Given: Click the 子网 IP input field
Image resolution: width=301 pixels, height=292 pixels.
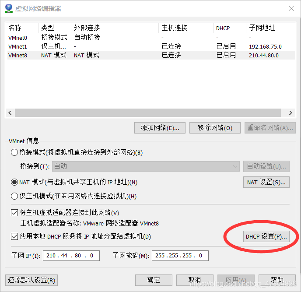Looking at the screenshot, I should point(71,256).
